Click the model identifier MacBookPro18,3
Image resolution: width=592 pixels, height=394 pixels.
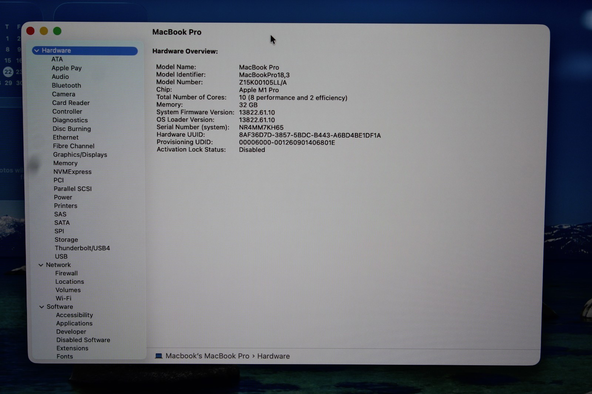pyautogui.click(x=264, y=75)
